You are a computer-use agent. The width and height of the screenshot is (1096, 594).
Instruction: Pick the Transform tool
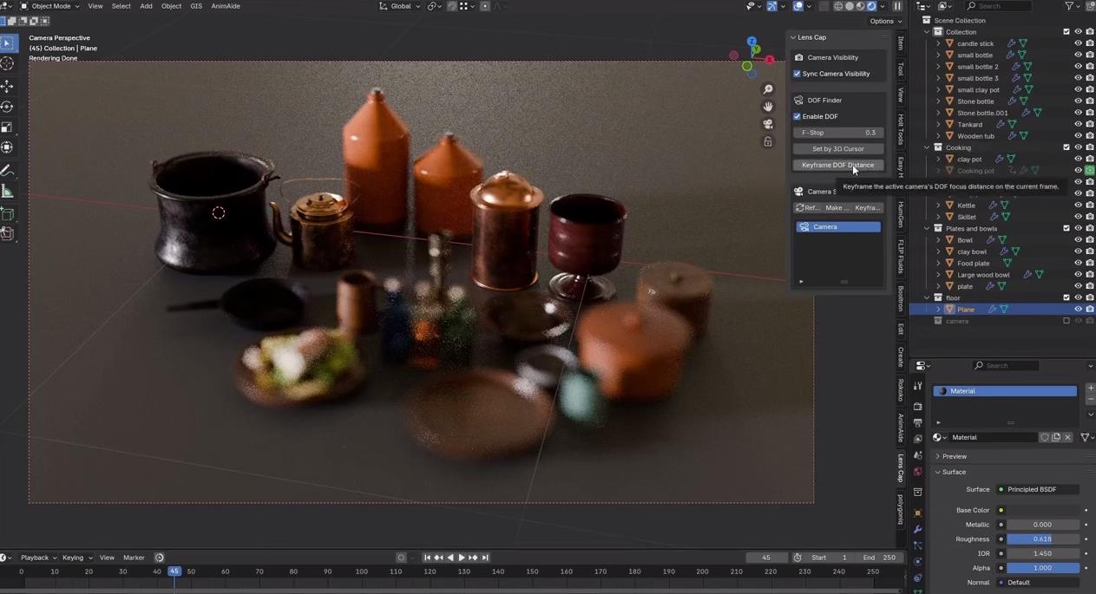[8, 148]
